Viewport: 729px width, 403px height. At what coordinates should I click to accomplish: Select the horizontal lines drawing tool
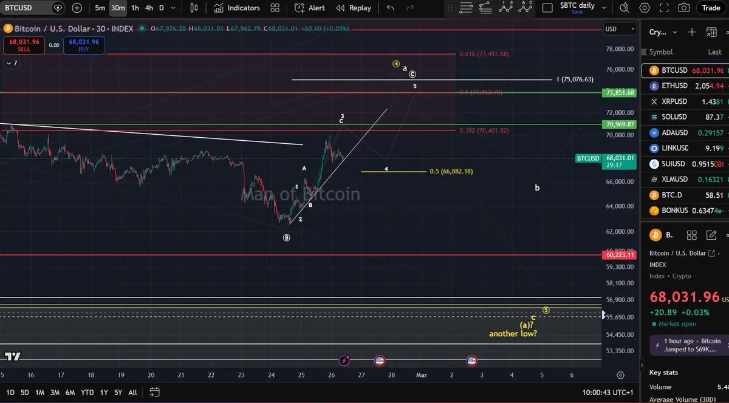466,8
